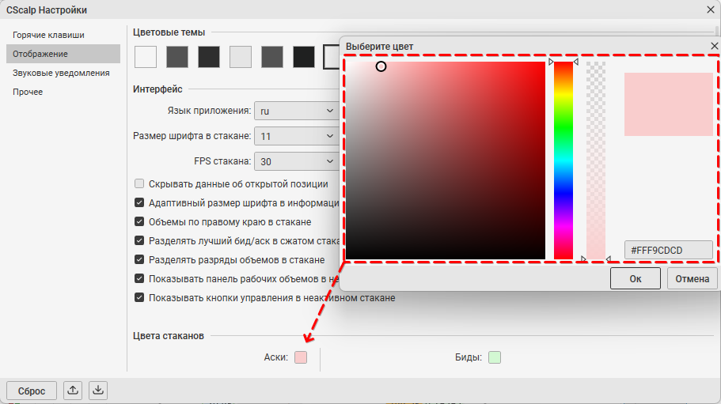Click the Цветовые темы section heading
The height and width of the screenshot is (404, 721).
[x=169, y=32]
